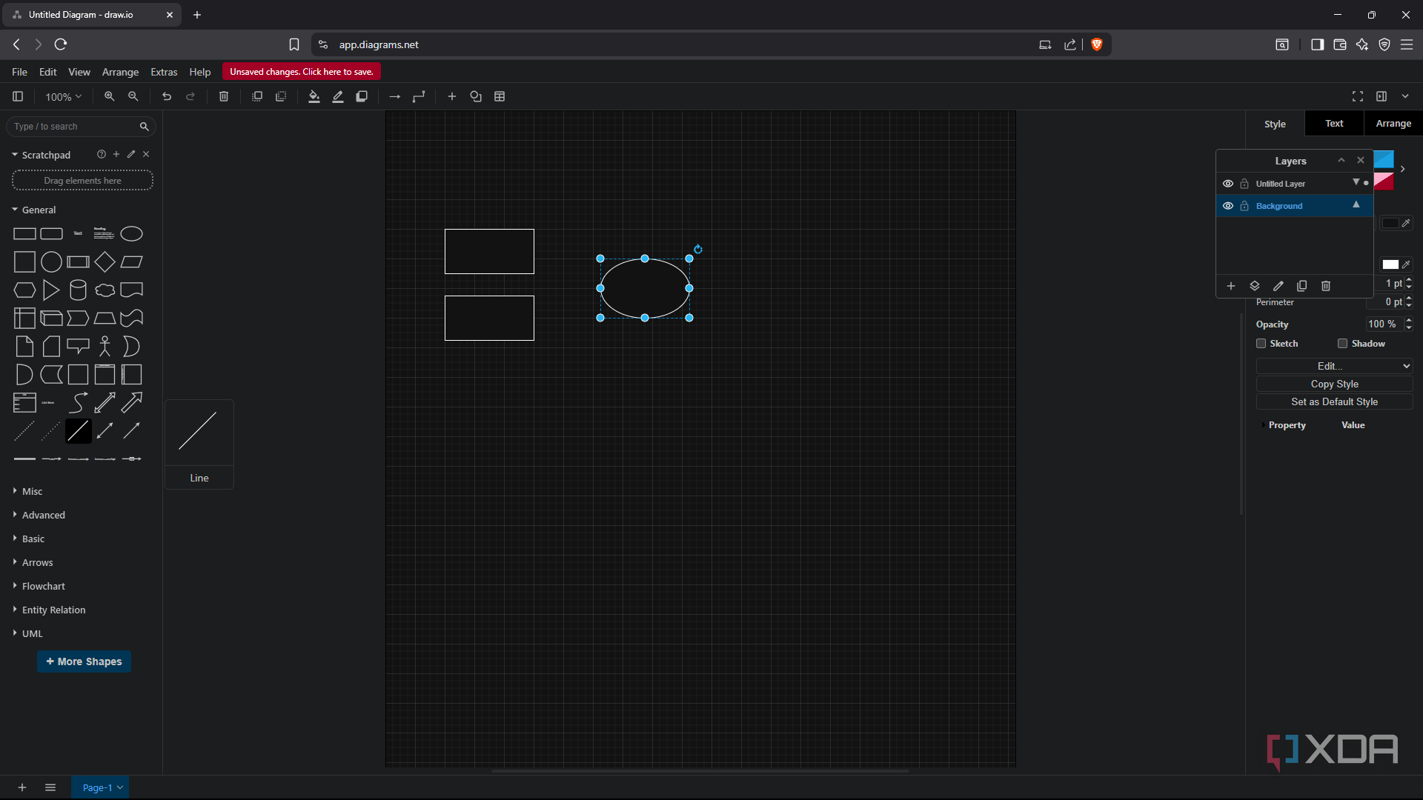
Task: Open the Extras menu
Action: click(164, 72)
